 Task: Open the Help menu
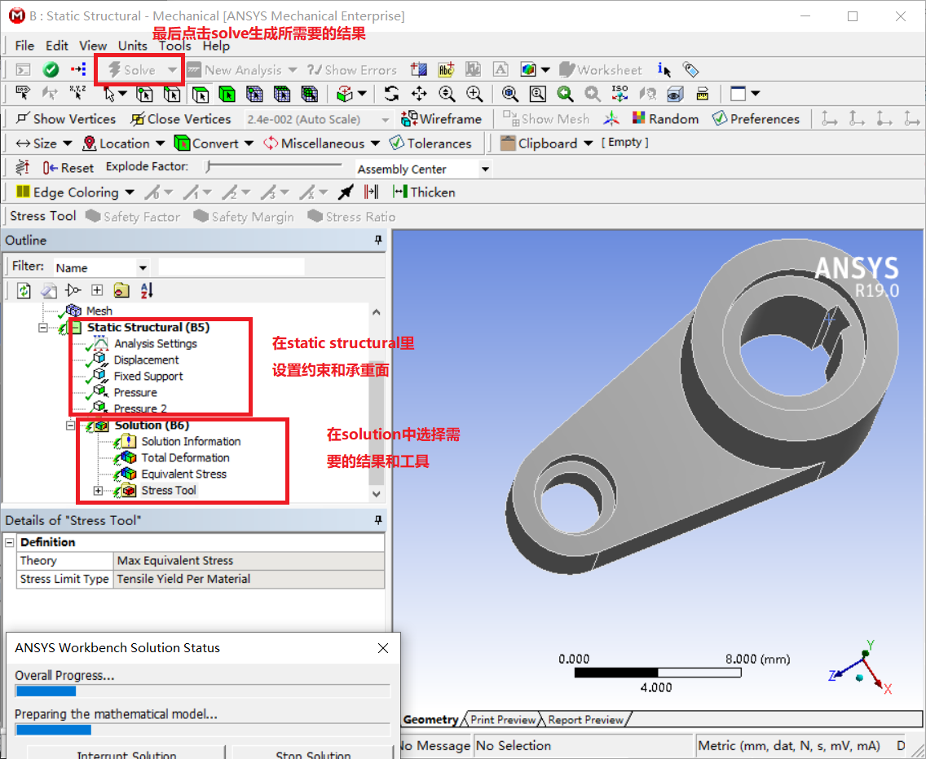[216, 46]
